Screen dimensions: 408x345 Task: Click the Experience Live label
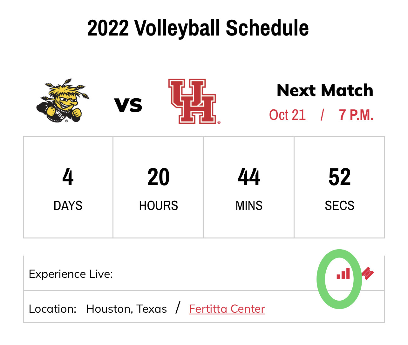(71, 274)
